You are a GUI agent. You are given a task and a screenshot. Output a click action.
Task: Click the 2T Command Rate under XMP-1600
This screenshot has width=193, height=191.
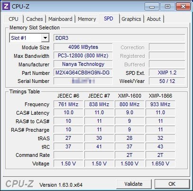pos(129,155)
